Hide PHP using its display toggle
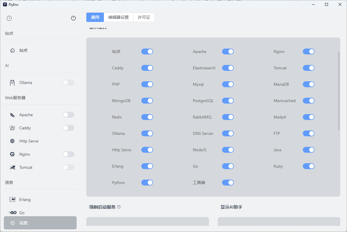The width and height of the screenshot is (347, 232). click(147, 84)
